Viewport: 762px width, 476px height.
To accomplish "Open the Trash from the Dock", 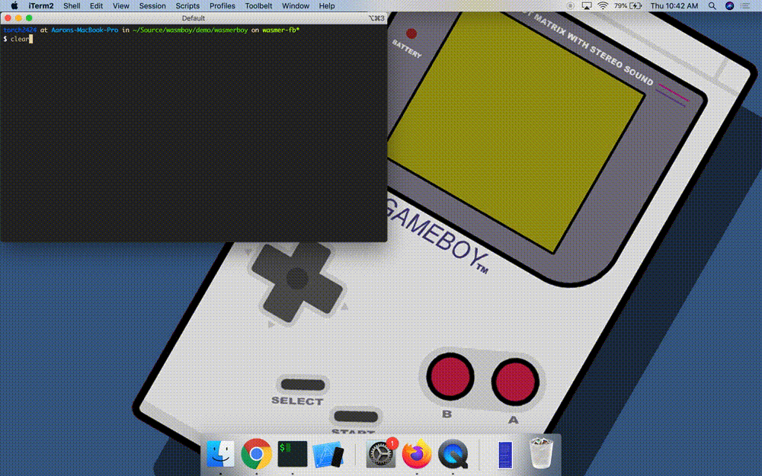I will [x=541, y=453].
